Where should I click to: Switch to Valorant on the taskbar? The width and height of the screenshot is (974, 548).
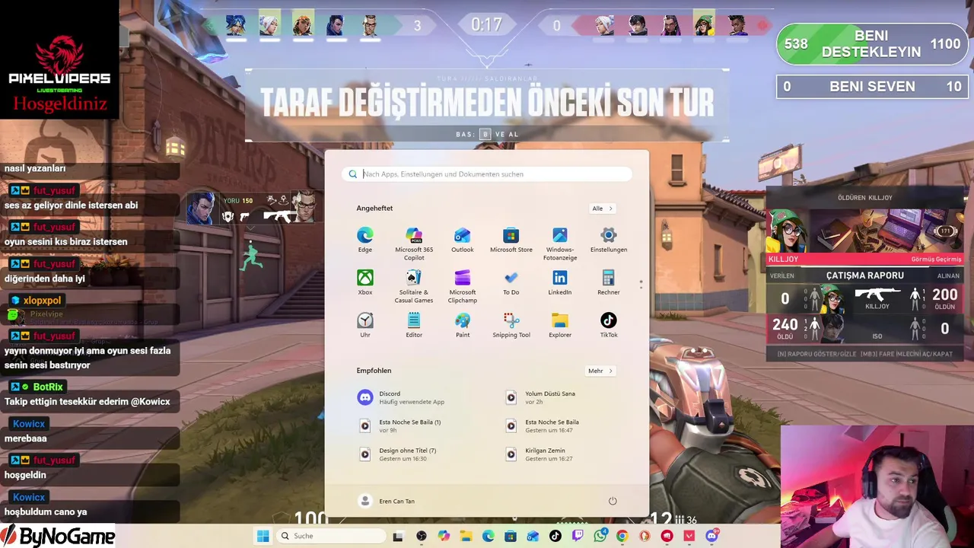(x=689, y=536)
